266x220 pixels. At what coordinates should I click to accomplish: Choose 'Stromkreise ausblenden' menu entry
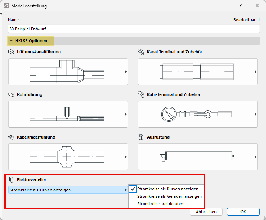(166, 204)
